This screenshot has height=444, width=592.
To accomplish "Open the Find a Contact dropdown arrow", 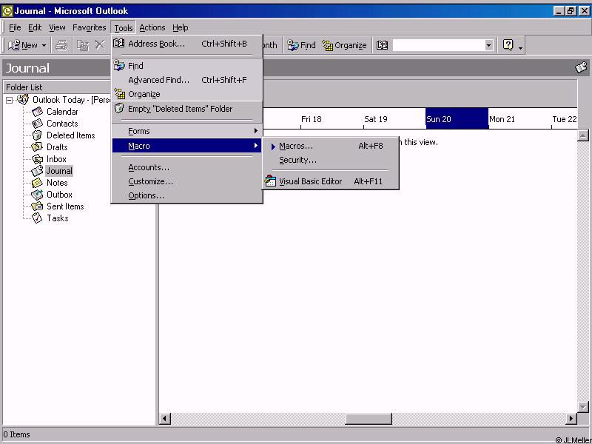I will coord(489,45).
